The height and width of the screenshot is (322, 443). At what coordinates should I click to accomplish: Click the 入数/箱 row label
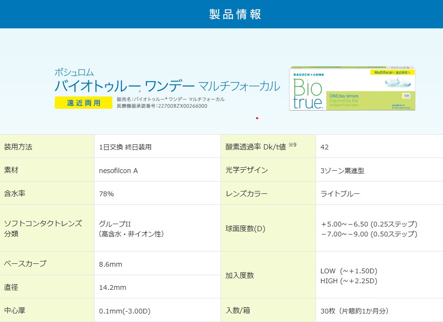[238, 310]
